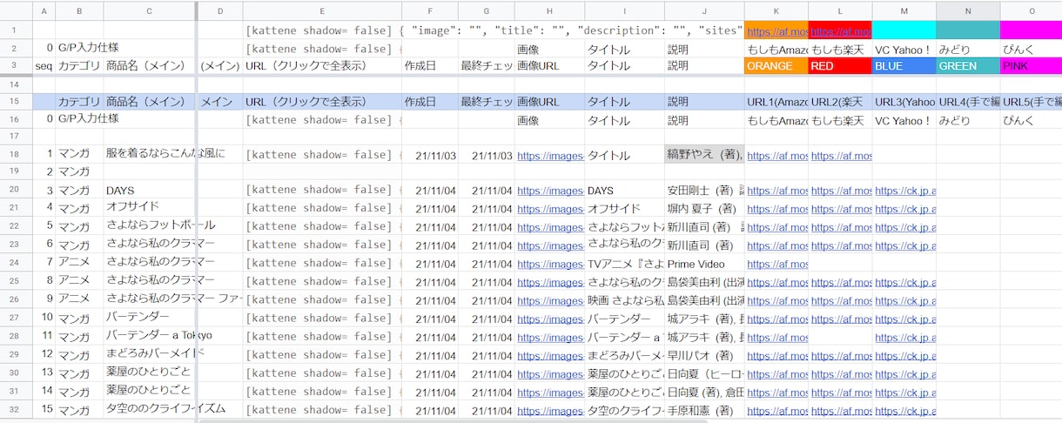Image resolution: width=1062 pixels, height=423 pixels.
Task: Open the images link in row 18
Action: [550, 156]
